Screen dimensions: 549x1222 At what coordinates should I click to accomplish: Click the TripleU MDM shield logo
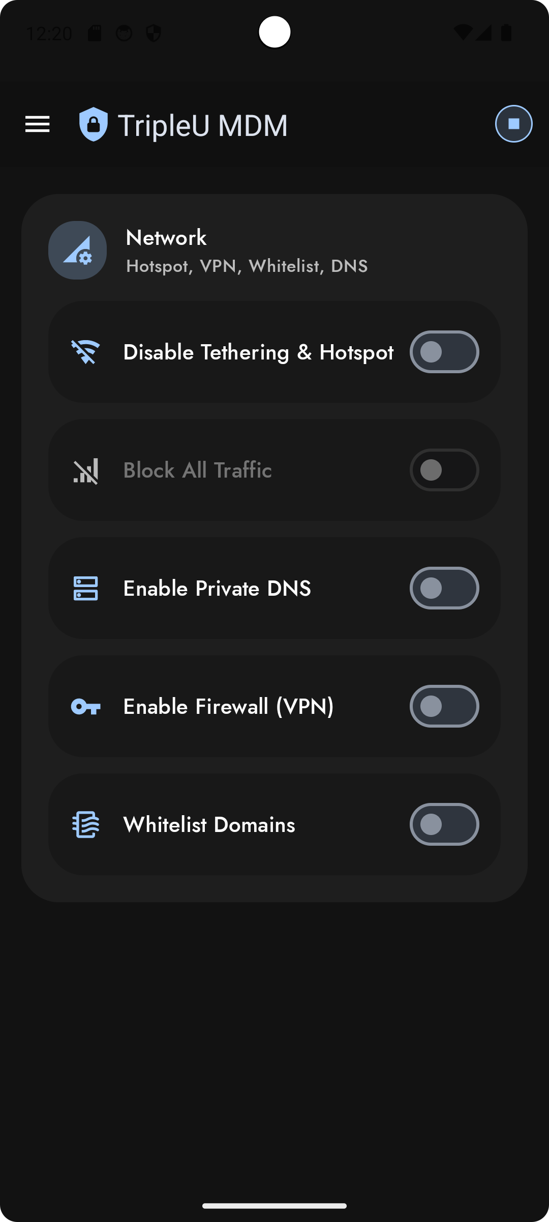[x=93, y=124]
